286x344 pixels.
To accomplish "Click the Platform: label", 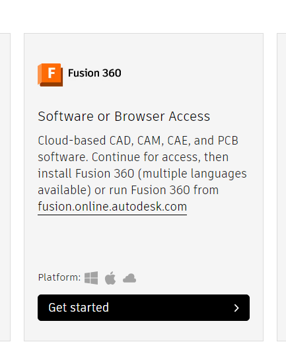I will [x=59, y=277].
